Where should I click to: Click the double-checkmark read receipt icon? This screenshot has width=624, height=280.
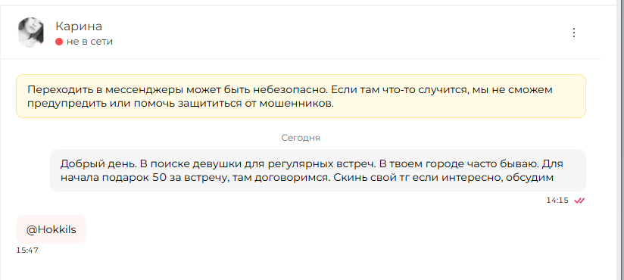pos(579,201)
